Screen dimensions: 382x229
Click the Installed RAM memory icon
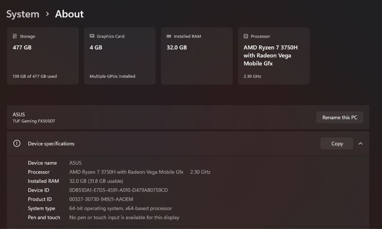point(169,36)
